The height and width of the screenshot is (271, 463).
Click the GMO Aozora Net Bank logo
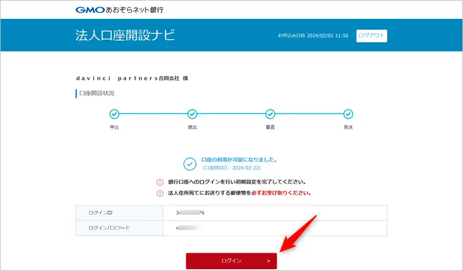tap(119, 10)
